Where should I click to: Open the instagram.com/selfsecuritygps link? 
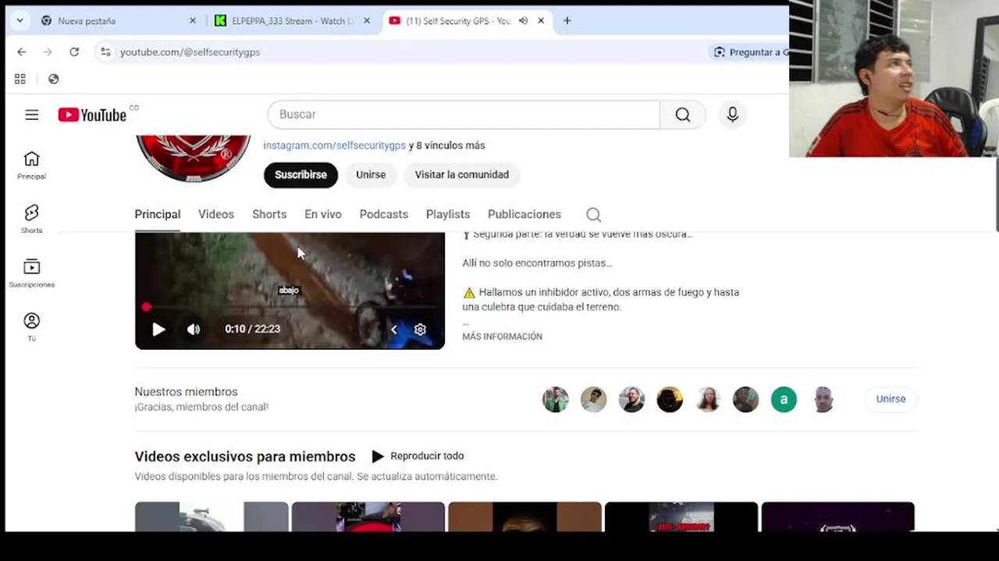(x=334, y=145)
